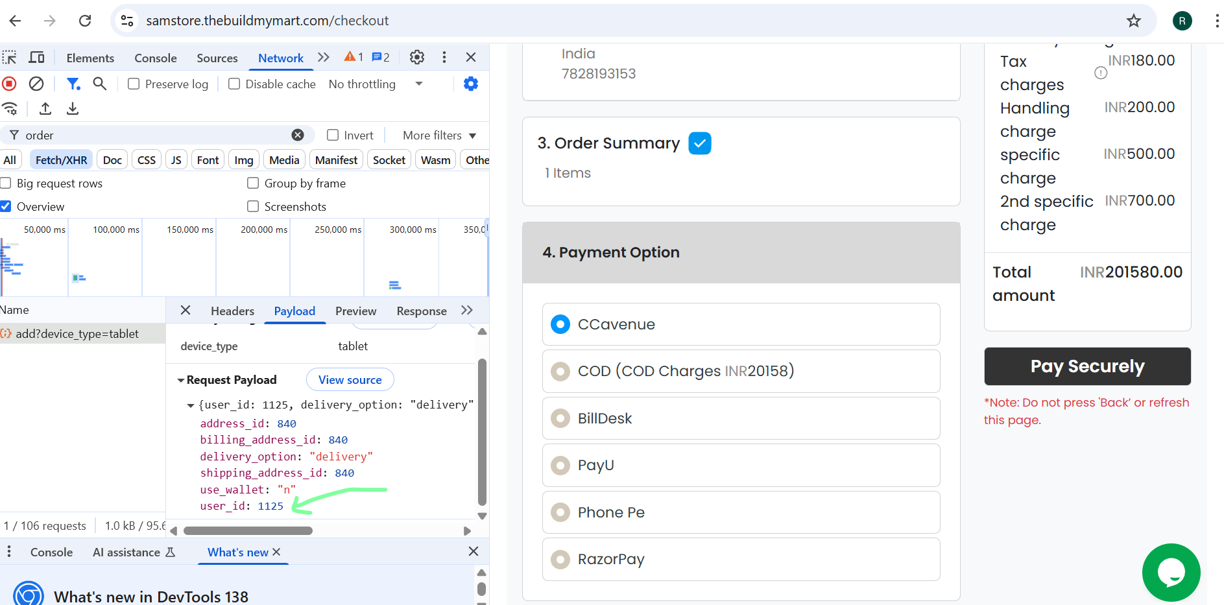Click View source button

pos(350,379)
